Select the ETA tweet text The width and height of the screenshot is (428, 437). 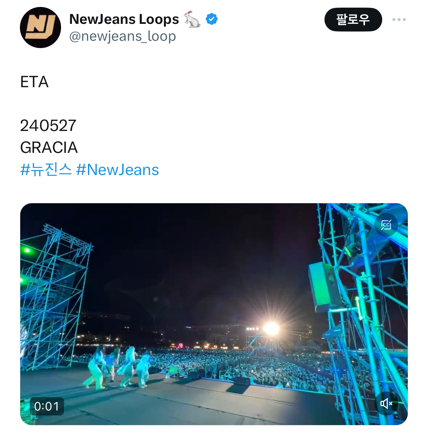pos(35,82)
